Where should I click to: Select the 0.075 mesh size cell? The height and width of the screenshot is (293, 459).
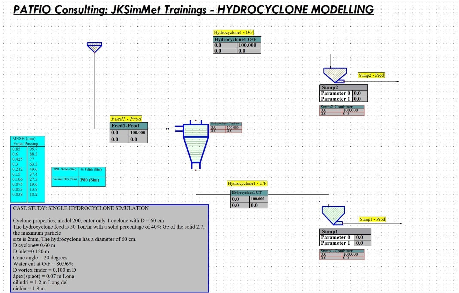click(x=17, y=184)
